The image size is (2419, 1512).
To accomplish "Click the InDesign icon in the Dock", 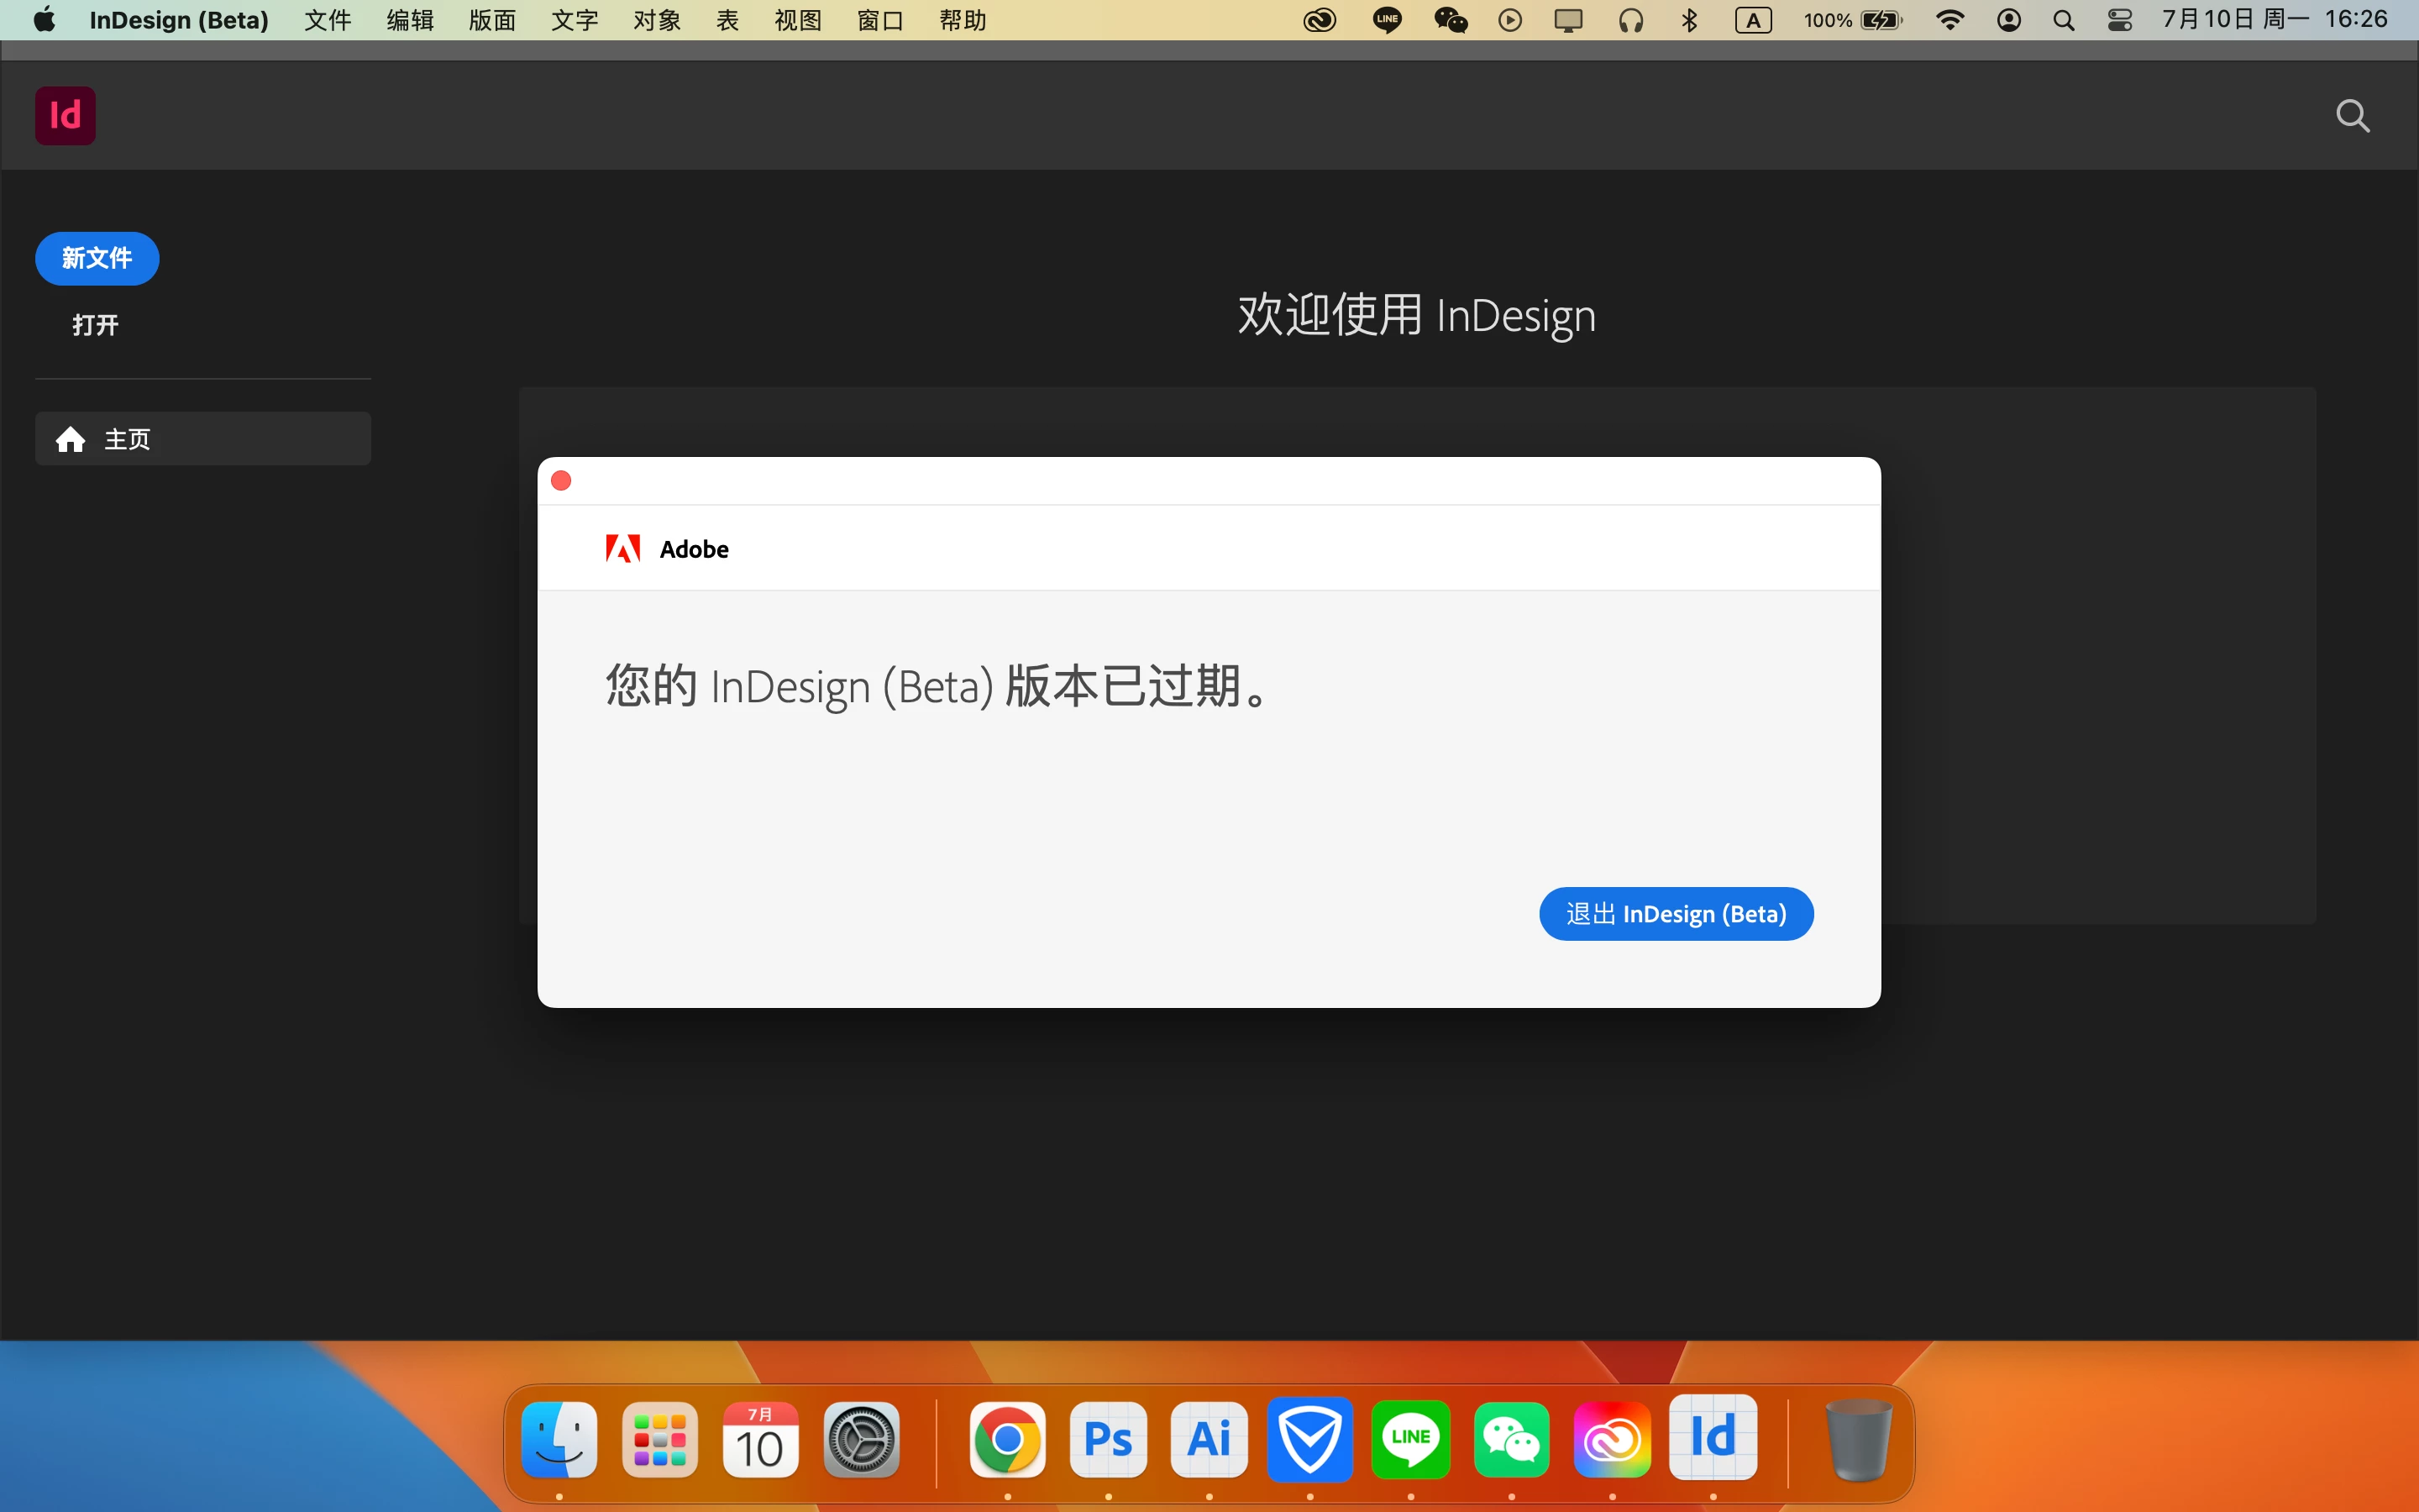I will pos(1713,1438).
